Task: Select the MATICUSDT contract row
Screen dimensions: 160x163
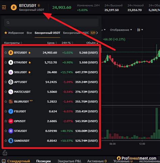Action: click(x=51, y=92)
